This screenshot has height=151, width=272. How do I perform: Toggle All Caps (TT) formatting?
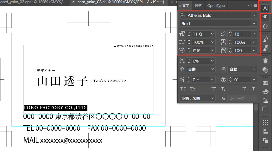[183, 89]
